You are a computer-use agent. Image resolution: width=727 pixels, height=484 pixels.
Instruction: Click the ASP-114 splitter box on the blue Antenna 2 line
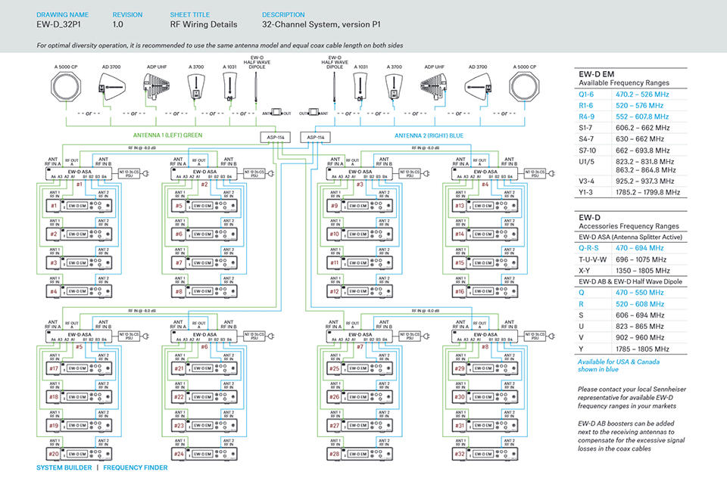pos(315,138)
